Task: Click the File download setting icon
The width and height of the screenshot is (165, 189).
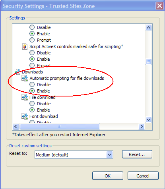Action: click(x=25, y=97)
